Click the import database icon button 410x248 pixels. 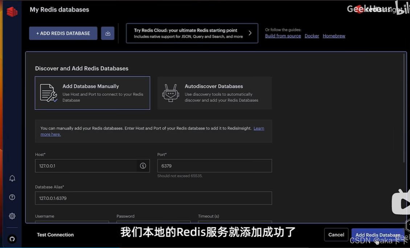click(x=108, y=33)
